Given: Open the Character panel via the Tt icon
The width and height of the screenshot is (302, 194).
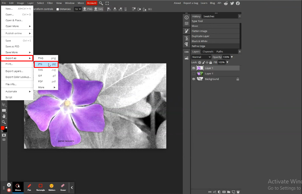Looking at the screenshot, I should pos(186,38).
